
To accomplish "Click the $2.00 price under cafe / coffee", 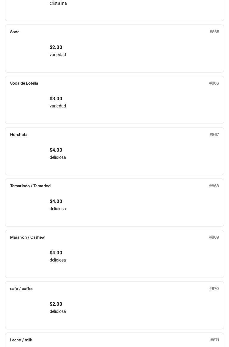I will pyautogui.click(x=56, y=304).
